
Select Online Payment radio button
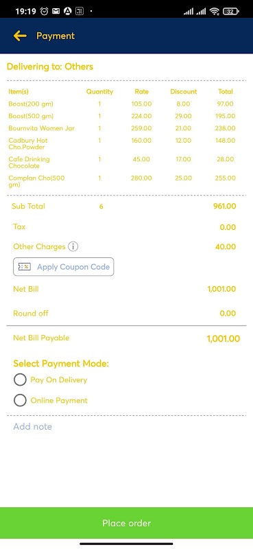tap(20, 401)
